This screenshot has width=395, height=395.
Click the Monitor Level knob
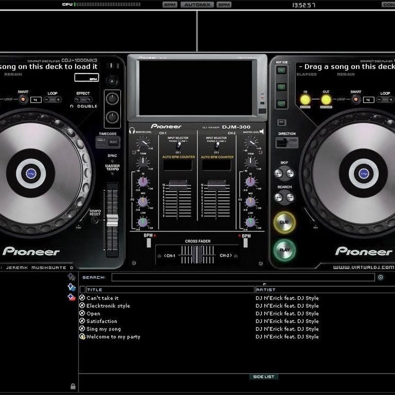143,143
